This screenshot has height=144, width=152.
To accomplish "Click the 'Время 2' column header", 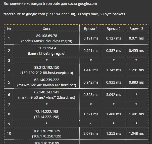I will point(114,29).
